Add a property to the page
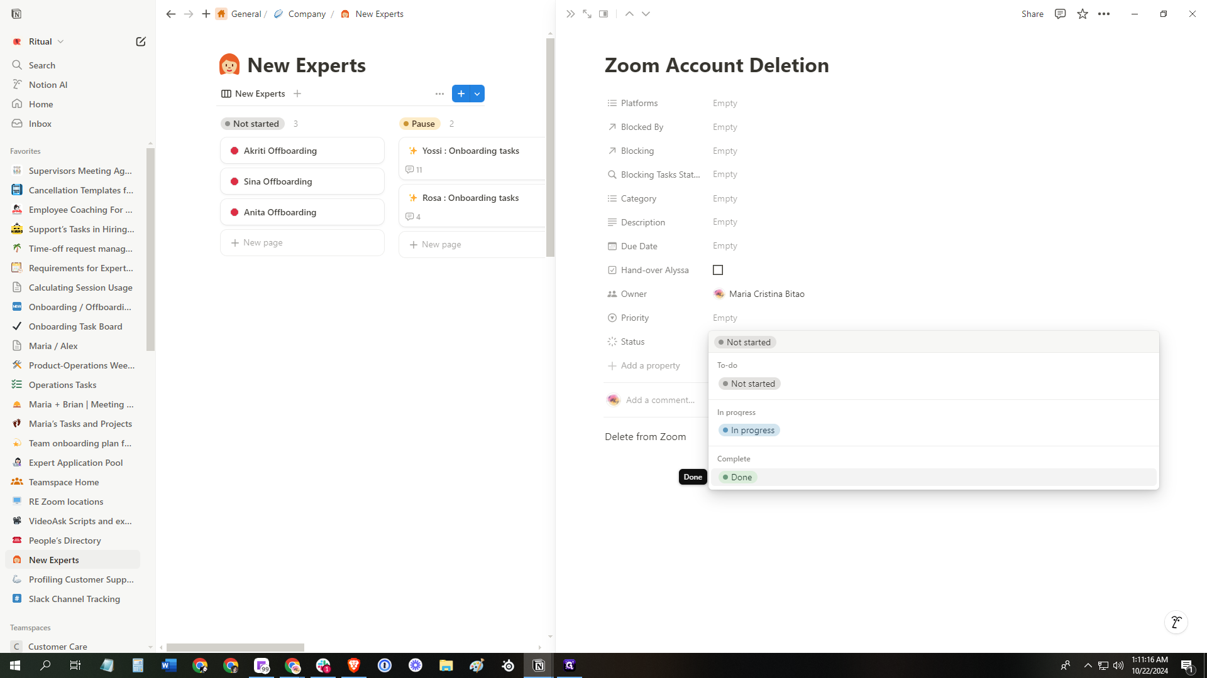The image size is (1207, 678). [x=644, y=365]
